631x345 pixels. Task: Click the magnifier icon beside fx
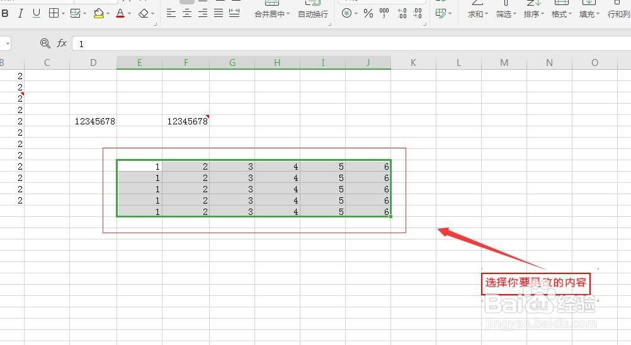(x=45, y=43)
